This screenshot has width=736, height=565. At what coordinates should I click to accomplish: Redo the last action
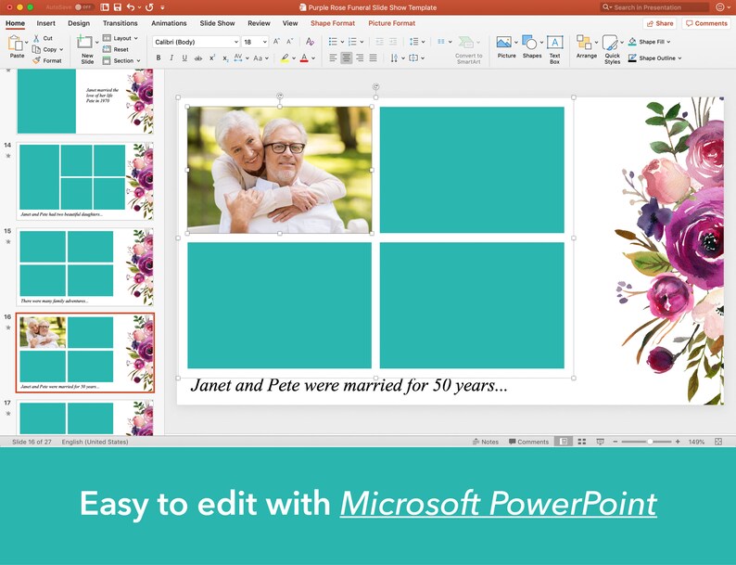149,7
